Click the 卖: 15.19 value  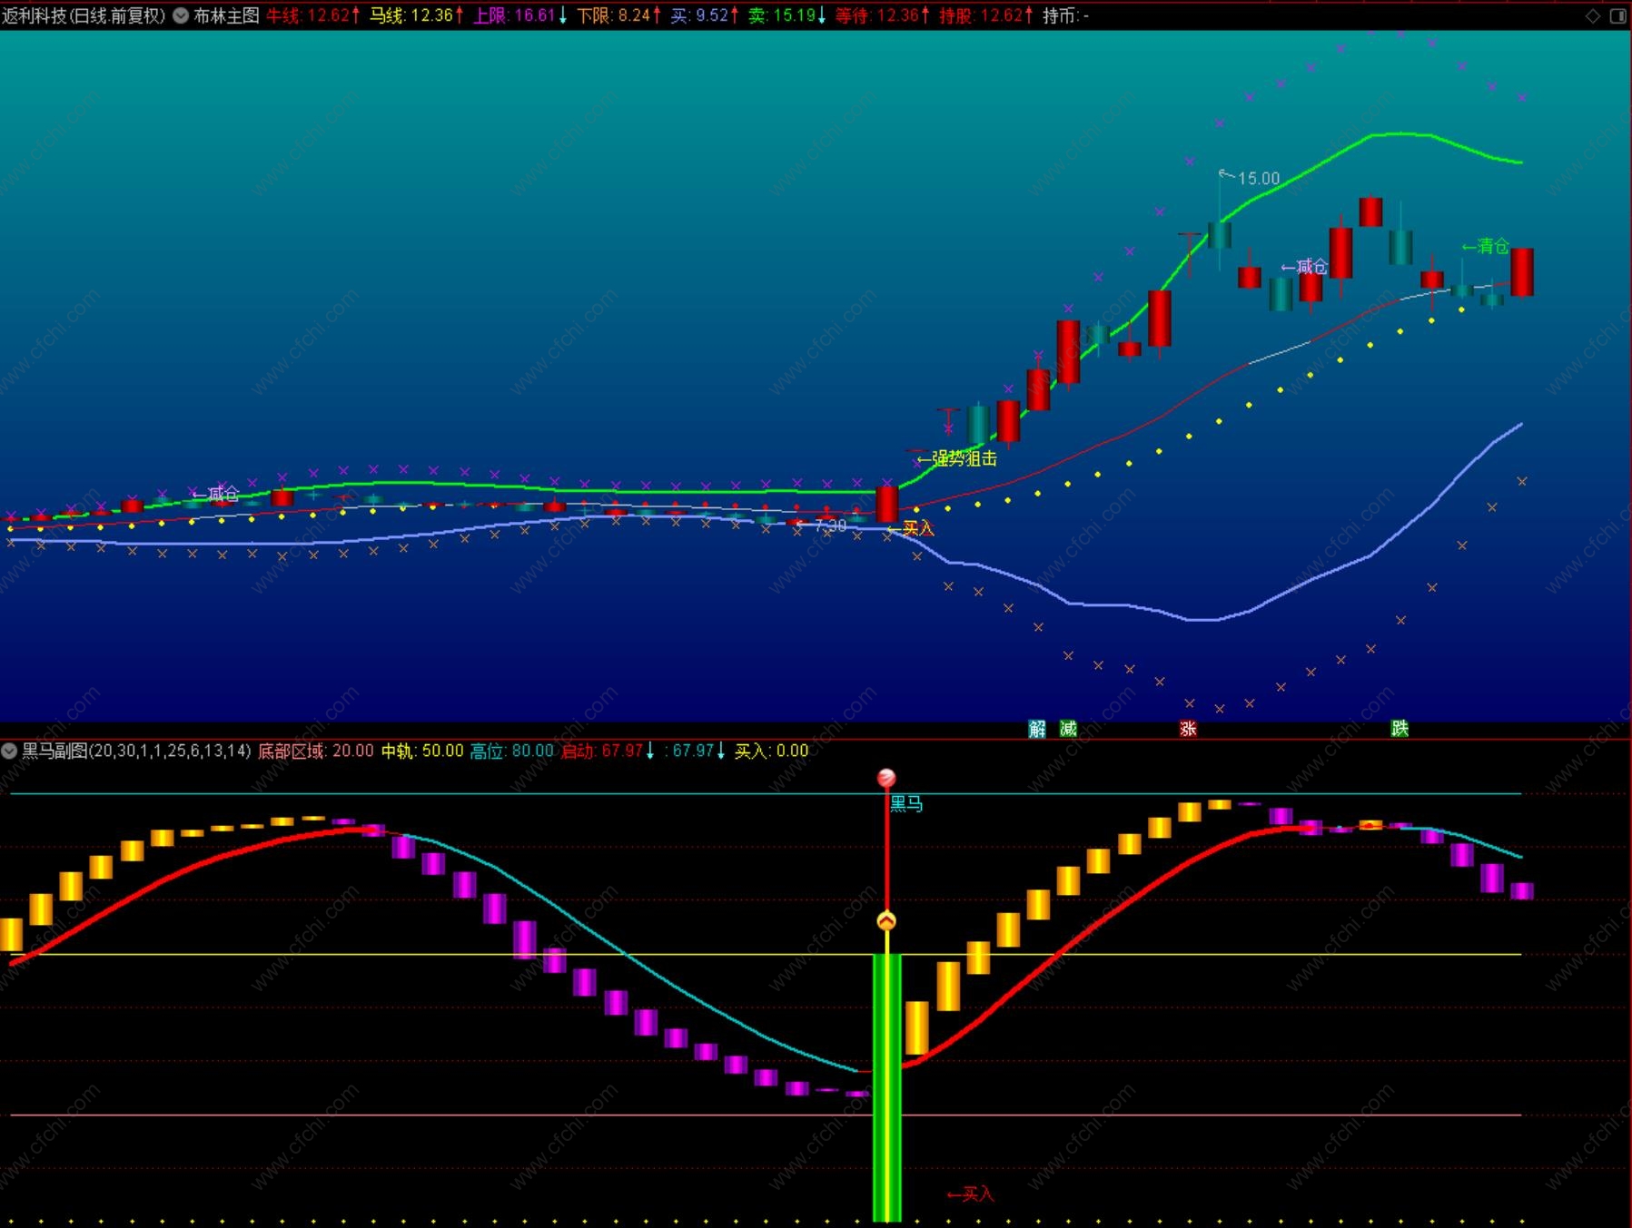pyautogui.click(x=787, y=15)
